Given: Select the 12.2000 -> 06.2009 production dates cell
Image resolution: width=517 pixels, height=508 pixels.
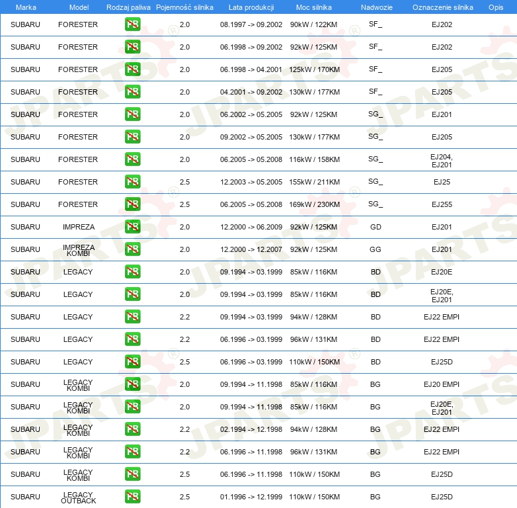Looking at the screenshot, I should point(251,227).
